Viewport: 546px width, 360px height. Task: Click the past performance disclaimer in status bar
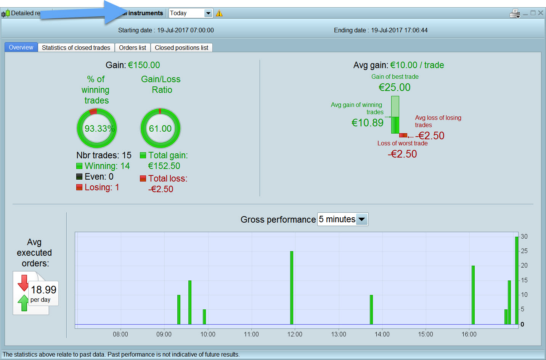click(121, 355)
